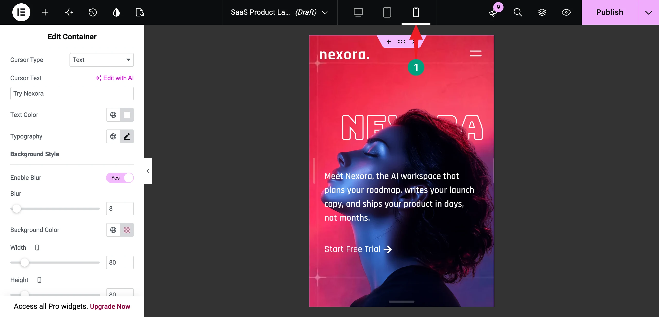Change Height responsive device icon
The width and height of the screenshot is (659, 317).
pyautogui.click(x=39, y=280)
